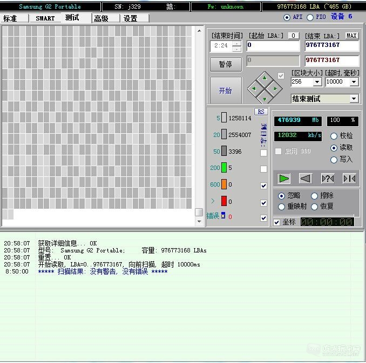366x363 pixels.
Task: Select the 读取 read radio option
Action: point(334,148)
